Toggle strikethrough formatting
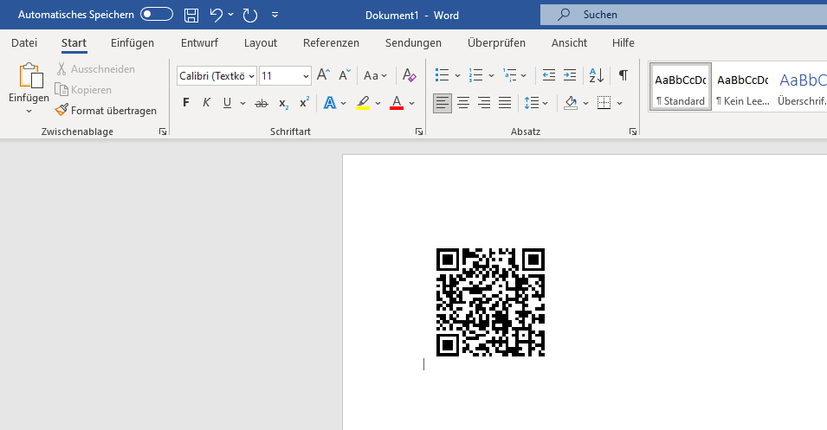The image size is (827, 430). [262, 103]
